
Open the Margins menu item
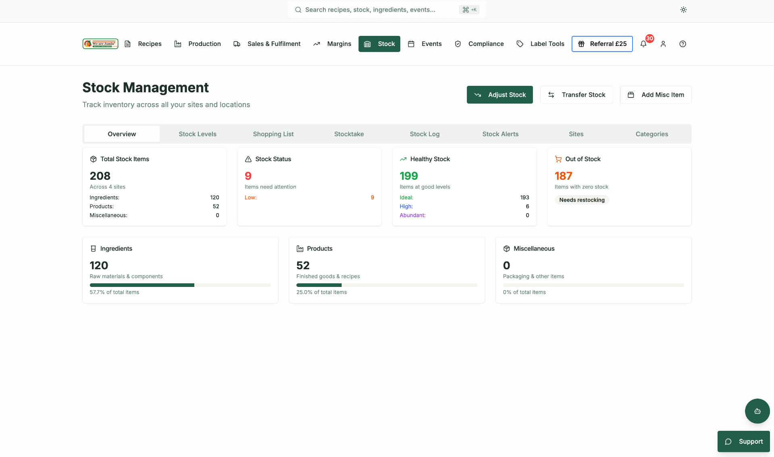pyautogui.click(x=333, y=44)
